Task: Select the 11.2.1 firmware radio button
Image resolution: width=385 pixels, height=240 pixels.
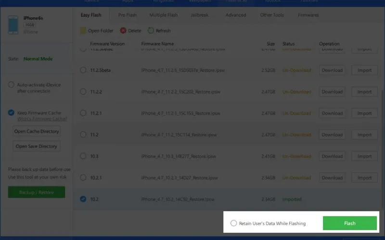Action: (83, 113)
